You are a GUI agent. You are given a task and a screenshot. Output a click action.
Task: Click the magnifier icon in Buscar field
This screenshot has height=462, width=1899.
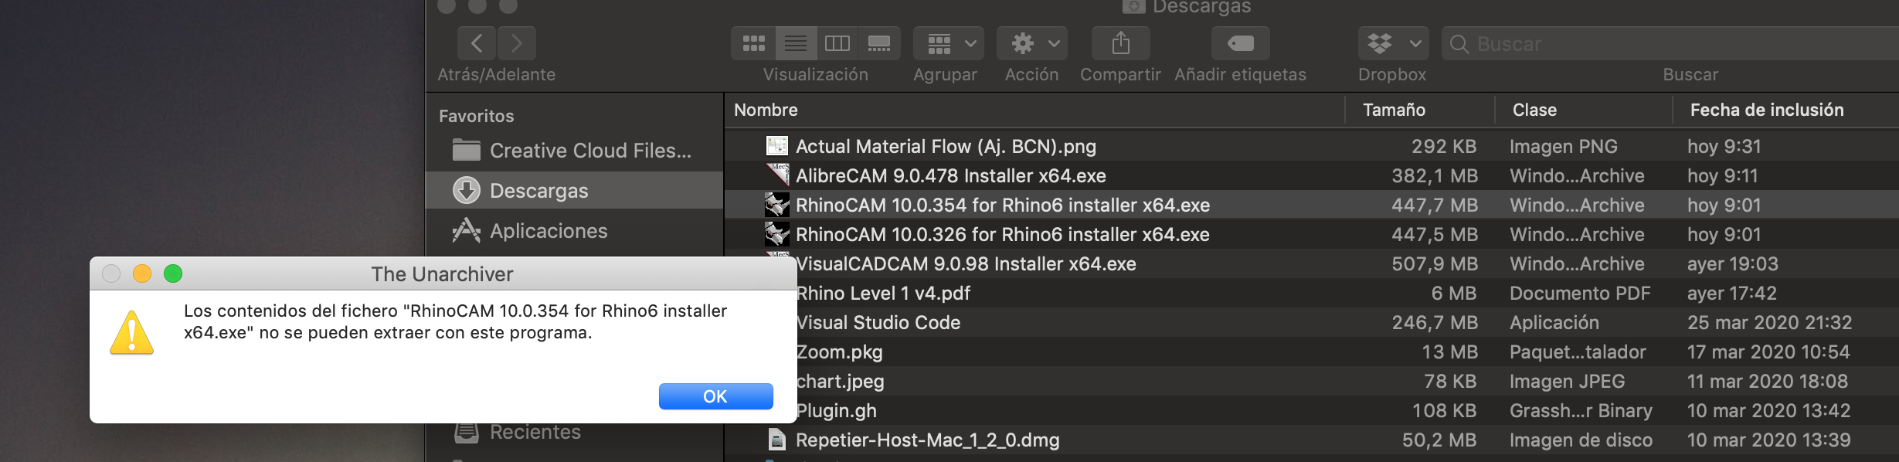pyautogui.click(x=1459, y=44)
